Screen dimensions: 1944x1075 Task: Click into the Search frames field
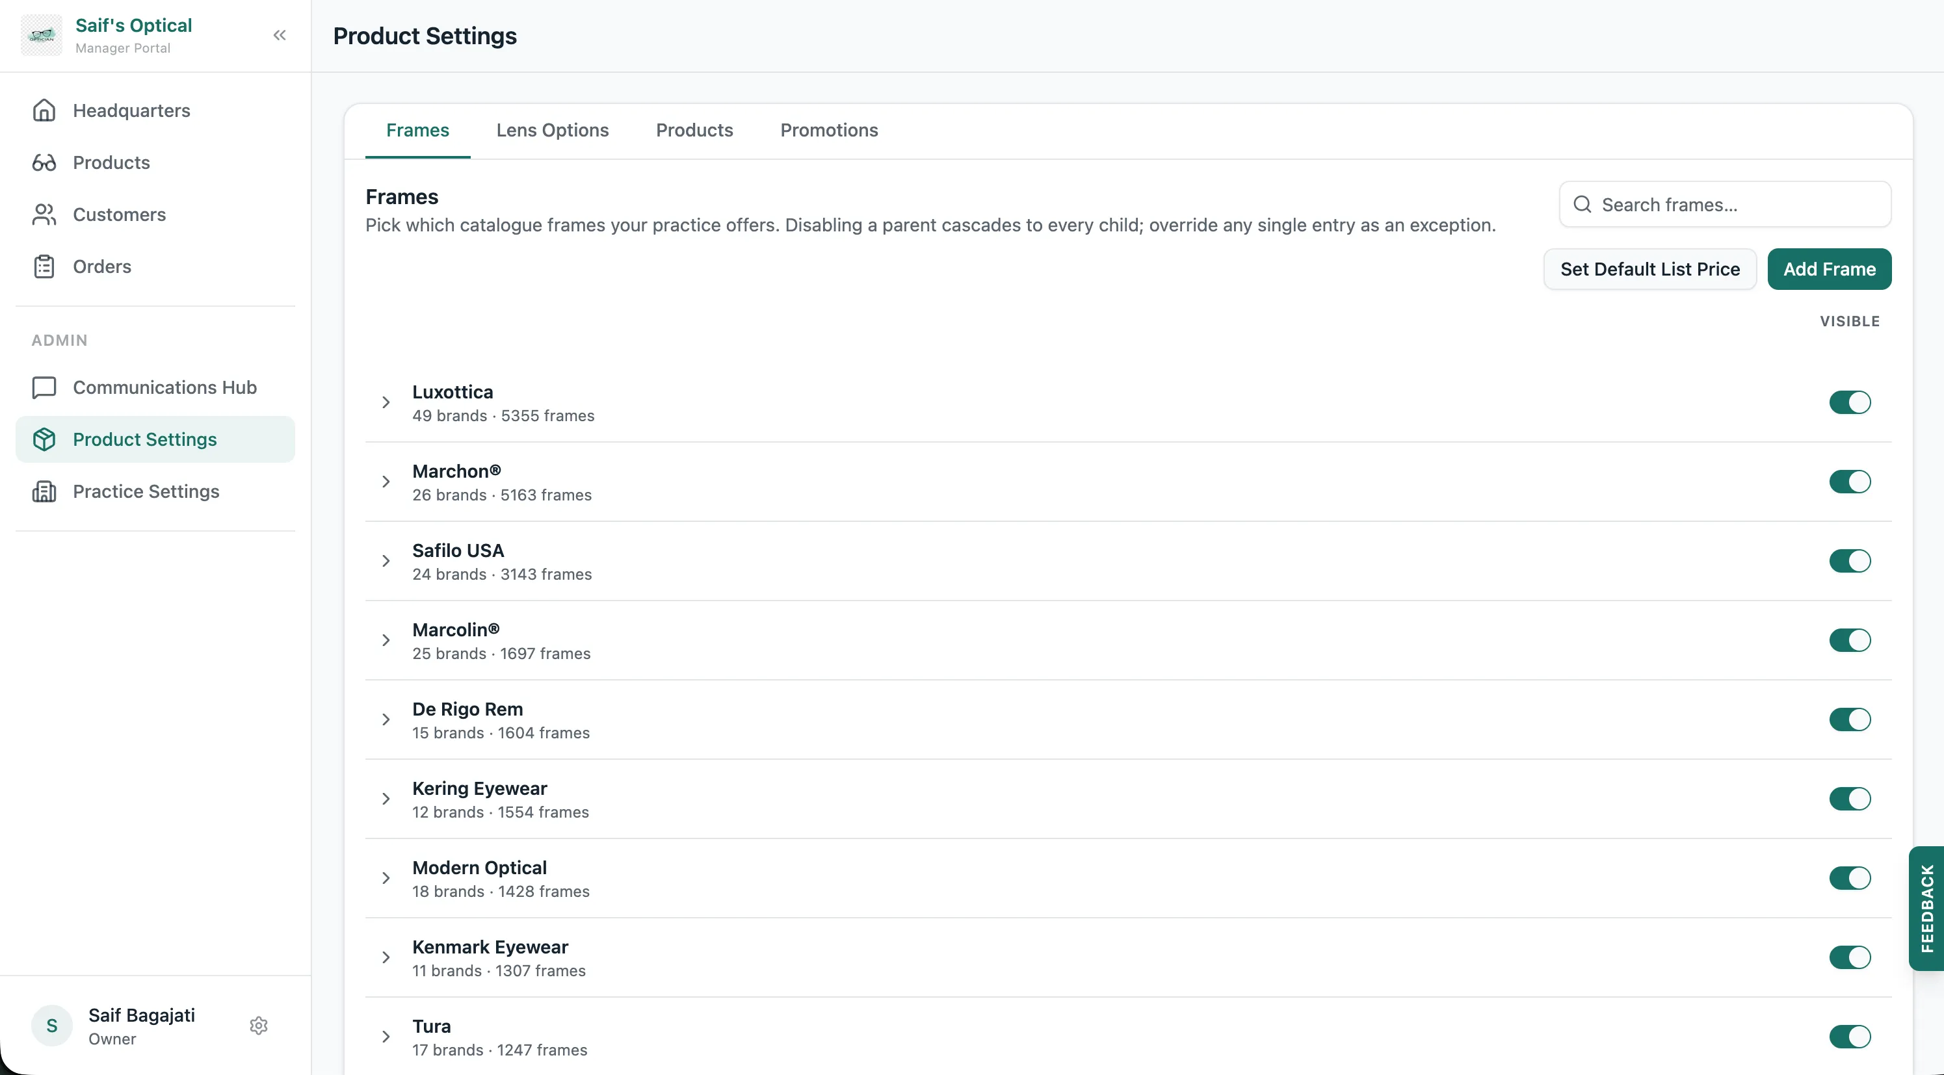click(1725, 205)
